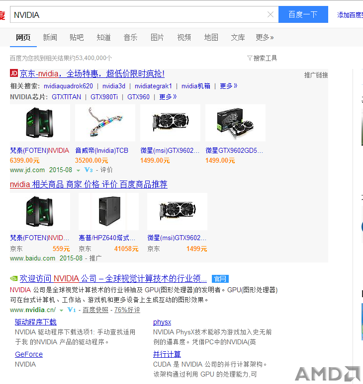Open the 音威帝 exhaust pipe thumbnail
This screenshot has width=363, height=384.
(x=105, y=123)
